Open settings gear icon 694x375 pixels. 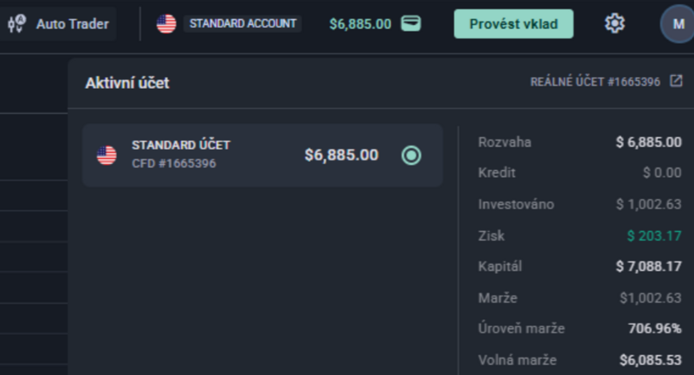[615, 24]
